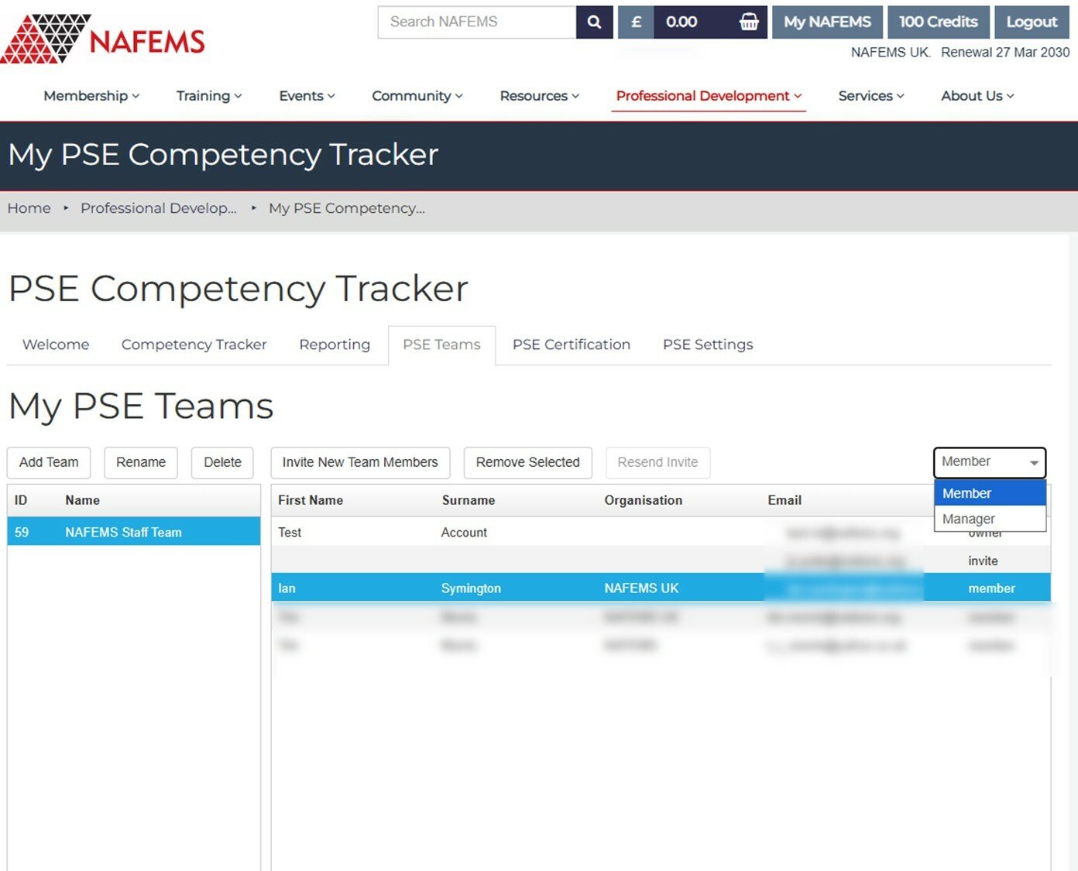Expand the Professional Development menu
Screen dimensions: 1078x871
[708, 96]
